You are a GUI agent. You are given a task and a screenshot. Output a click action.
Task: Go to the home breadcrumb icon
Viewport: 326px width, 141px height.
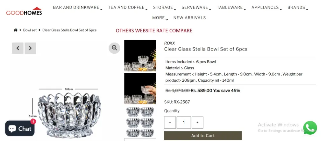click(x=16, y=30)
